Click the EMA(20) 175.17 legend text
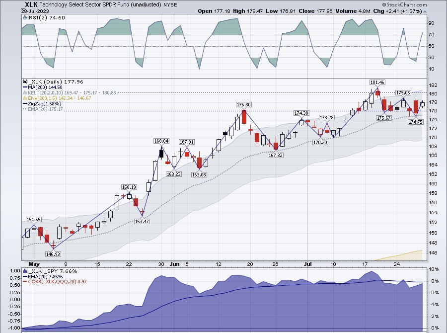Image resolution: width=447 pixels, height=333 pixels. 45,109
